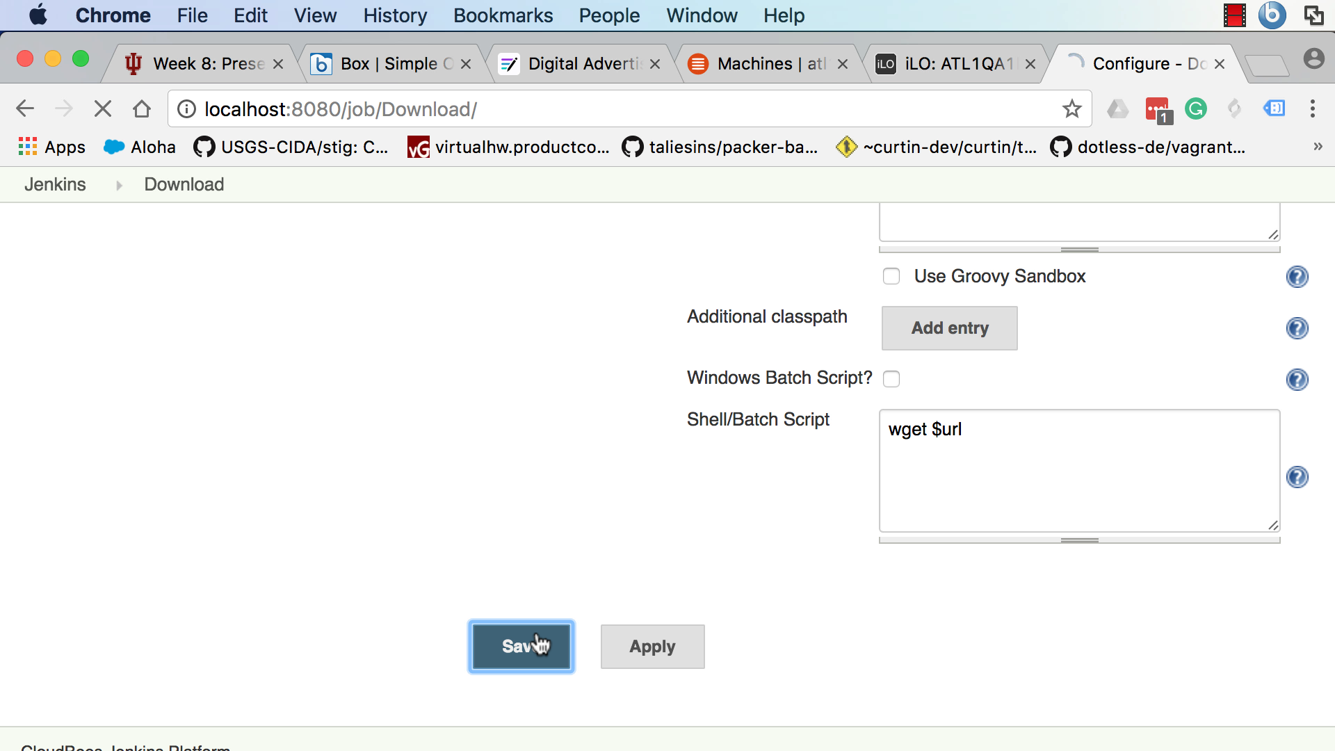Tick the Windows Batch Script checkbox
Image resolution: width=1335 pixels, height=751 pixels.
891,379
